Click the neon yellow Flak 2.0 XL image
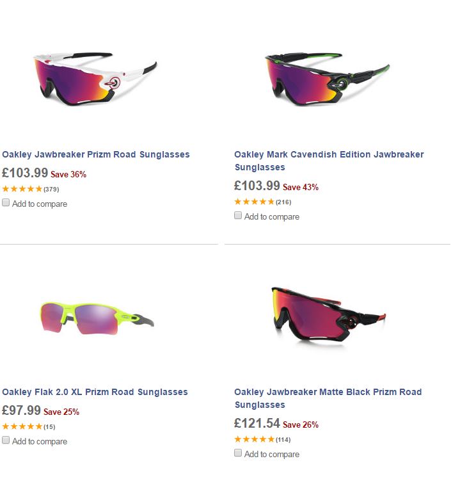The height and width of the screenshot is (477, 451). (x=96, y=316)
